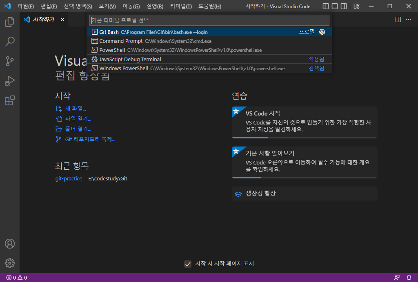Click errors and warnings status indicator
This screenshot has height=282, width=418.
16,278
